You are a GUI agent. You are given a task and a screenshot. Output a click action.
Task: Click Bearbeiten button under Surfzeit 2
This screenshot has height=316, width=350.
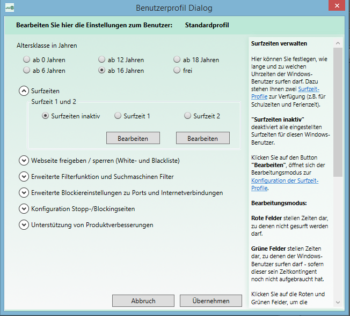coord(202,138)
